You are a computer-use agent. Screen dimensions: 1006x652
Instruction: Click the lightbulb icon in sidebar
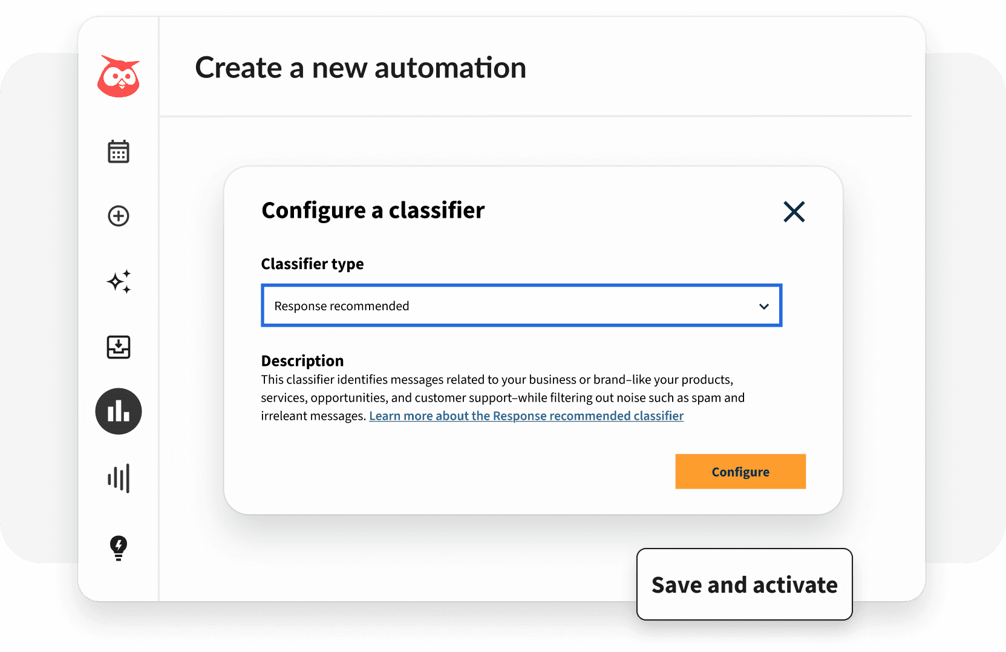[119, 548]
